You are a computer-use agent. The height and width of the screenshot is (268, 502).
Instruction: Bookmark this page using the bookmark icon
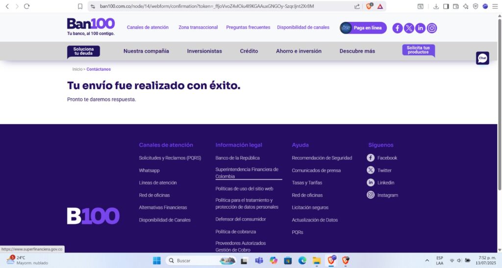[x=80, y=6]
